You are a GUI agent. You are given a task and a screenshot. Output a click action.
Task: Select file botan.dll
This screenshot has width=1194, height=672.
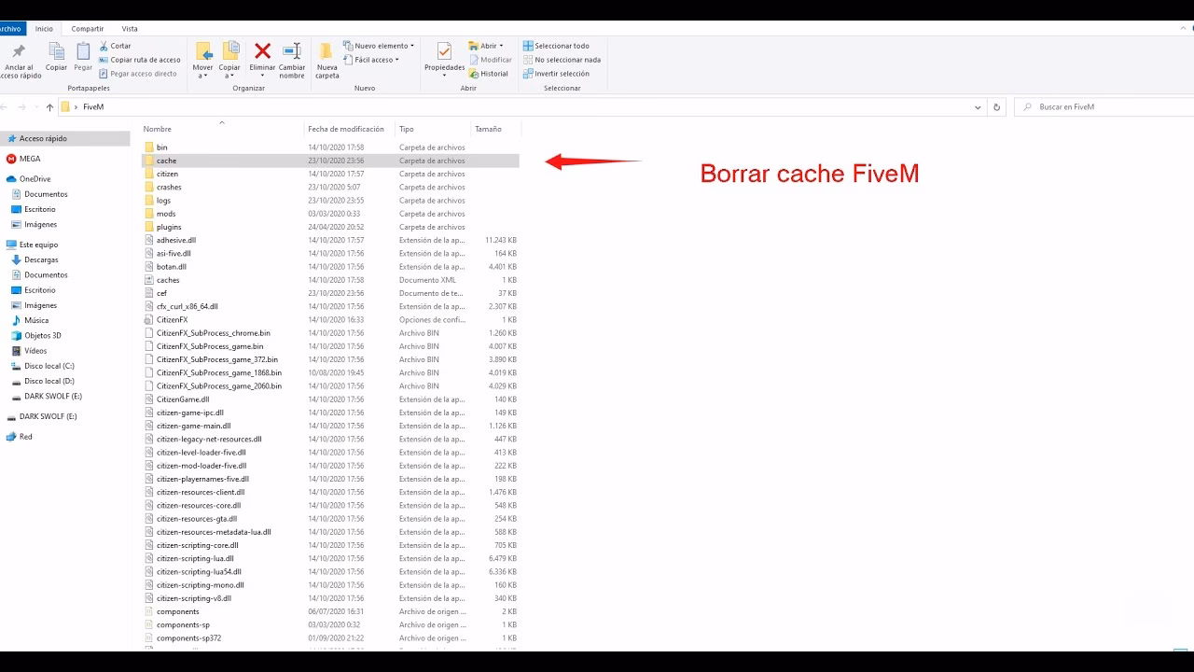pos(172,267)
